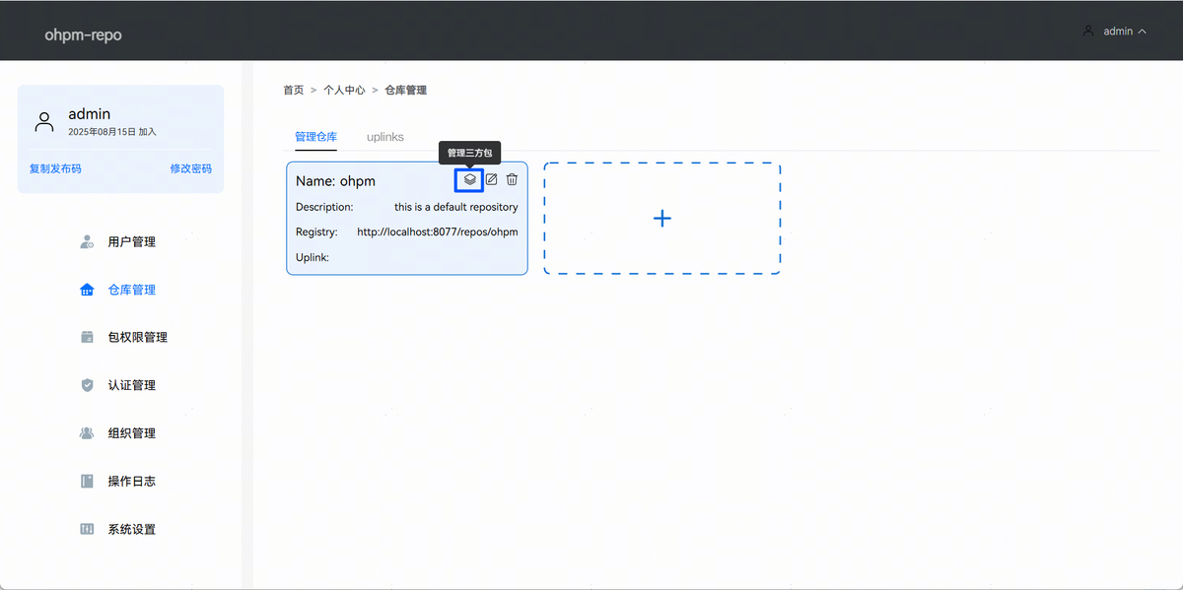
Task: Switch to the uplinks tab
Action: pos(384,137)
